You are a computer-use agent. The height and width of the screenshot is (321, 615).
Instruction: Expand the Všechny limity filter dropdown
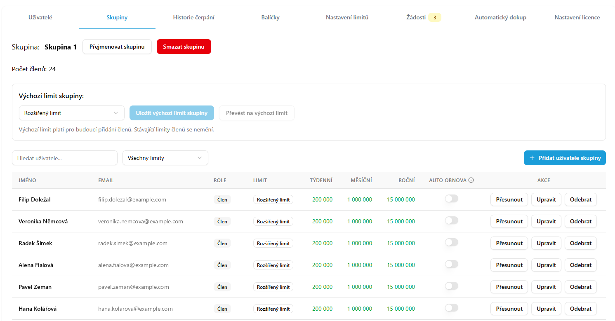165,158
